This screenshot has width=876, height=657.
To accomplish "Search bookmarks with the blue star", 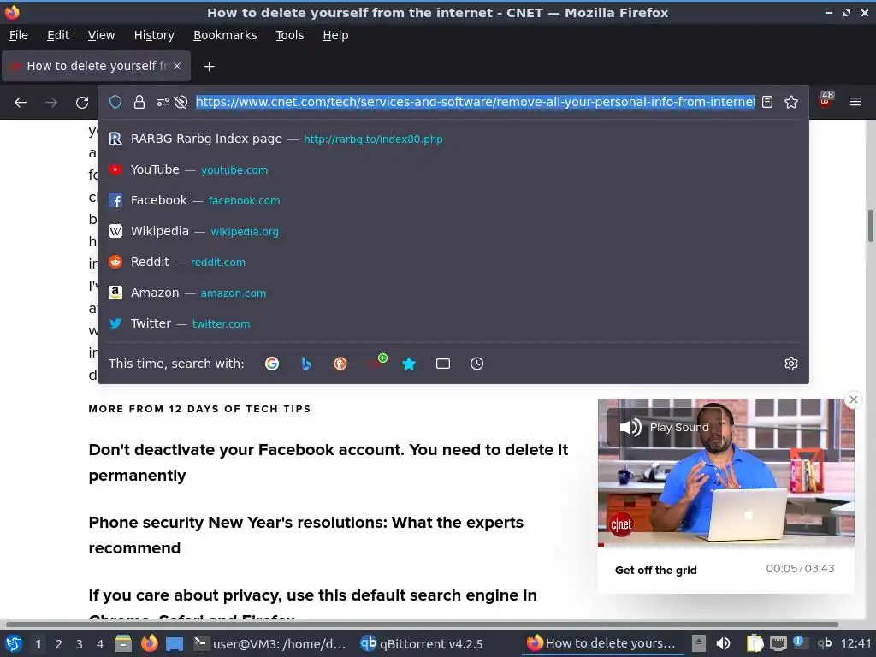I will pos(409,364).
